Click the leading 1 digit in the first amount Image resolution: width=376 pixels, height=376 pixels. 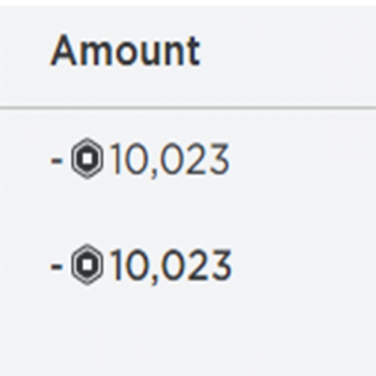117,159
